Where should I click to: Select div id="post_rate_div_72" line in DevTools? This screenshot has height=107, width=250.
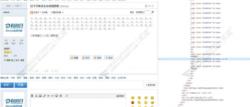click(197, 98)
